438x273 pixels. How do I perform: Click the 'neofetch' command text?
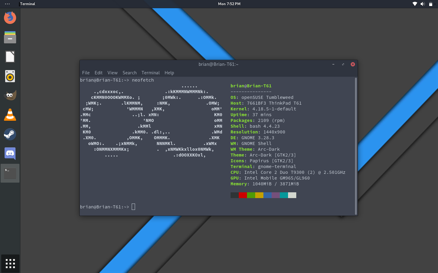(143, 80)
